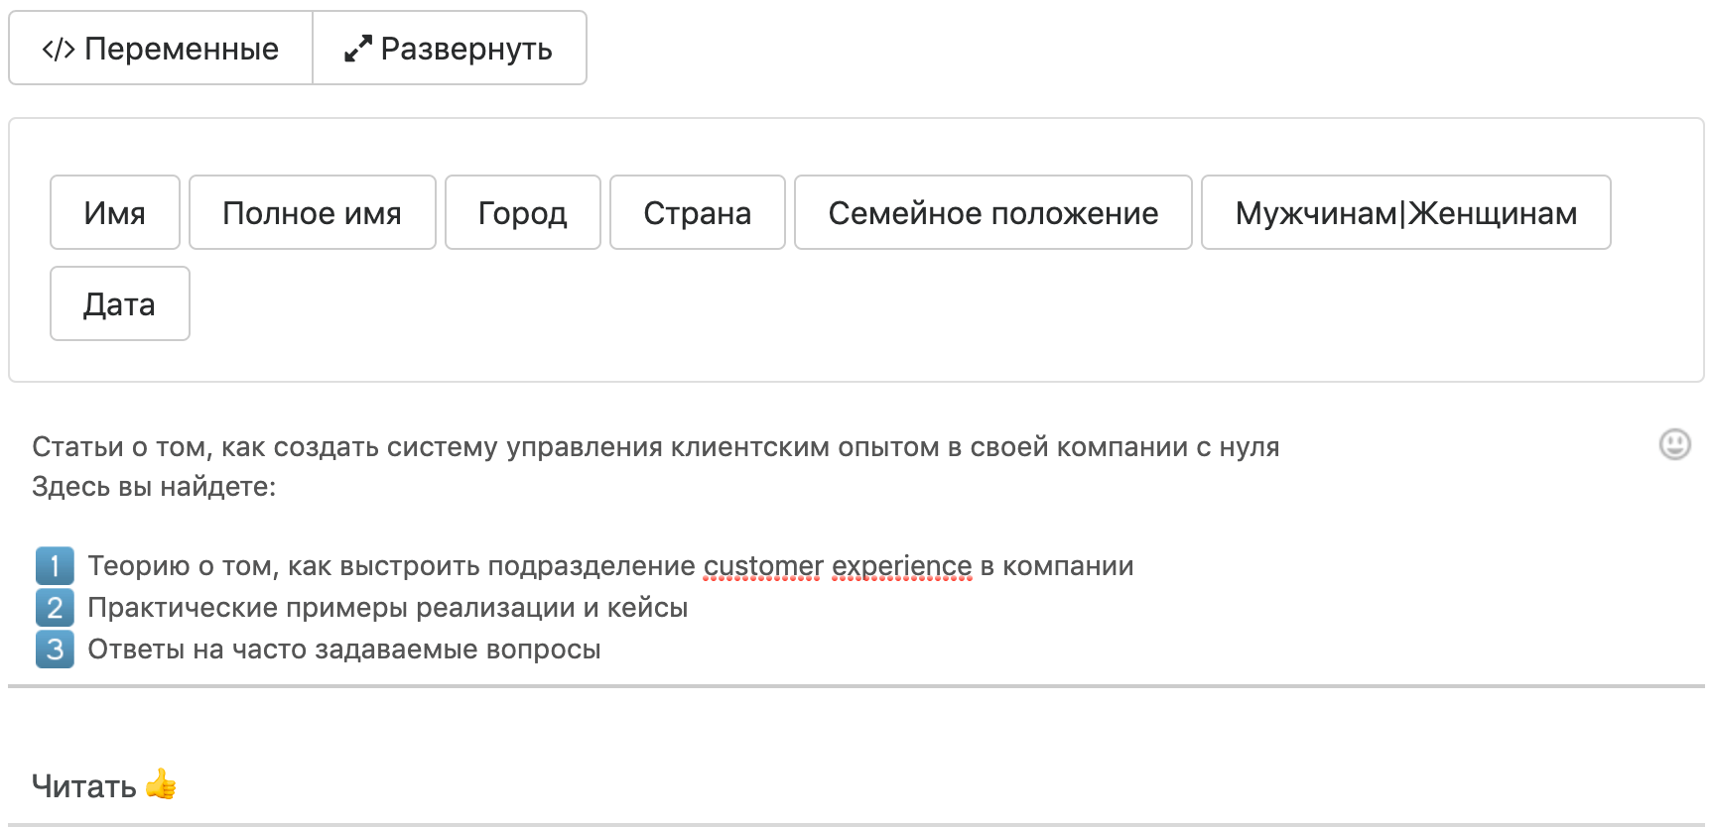Click the code brackets icon beside Переменные
Viewport: 1713px width, 829px height.
[59, 50]
